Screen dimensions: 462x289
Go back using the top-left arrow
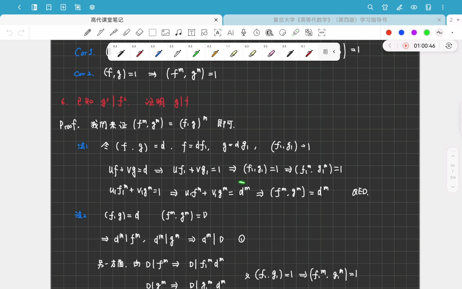click(20, 7)
